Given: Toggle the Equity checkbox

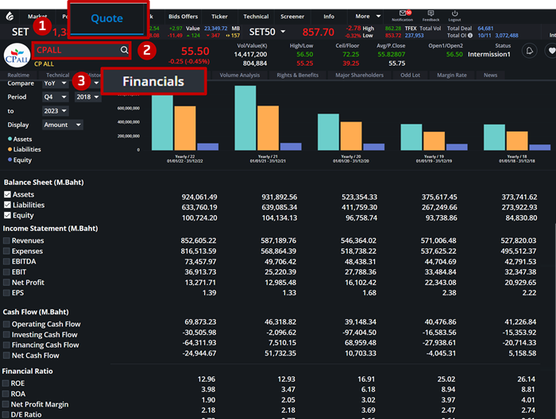Looking at the screenshot, I should pos(7,215).
